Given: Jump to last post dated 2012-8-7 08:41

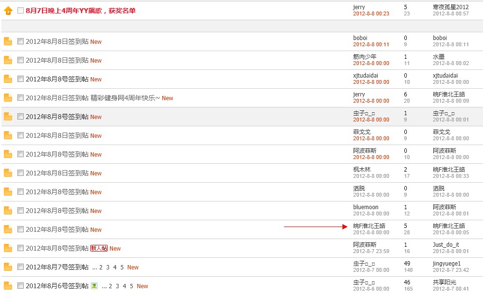Looking at the screenshot, I should coord(451,289).
